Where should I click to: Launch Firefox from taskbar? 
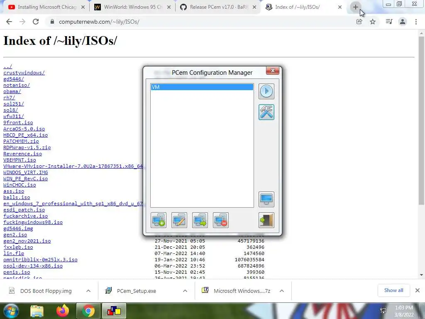coord(63,312)
